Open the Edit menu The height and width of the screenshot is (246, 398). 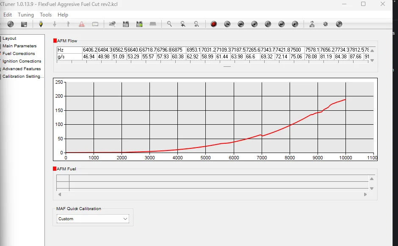pos(8,15)
